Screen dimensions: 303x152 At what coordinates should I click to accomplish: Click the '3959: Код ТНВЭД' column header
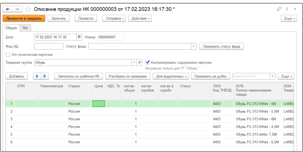click(222, 91)
